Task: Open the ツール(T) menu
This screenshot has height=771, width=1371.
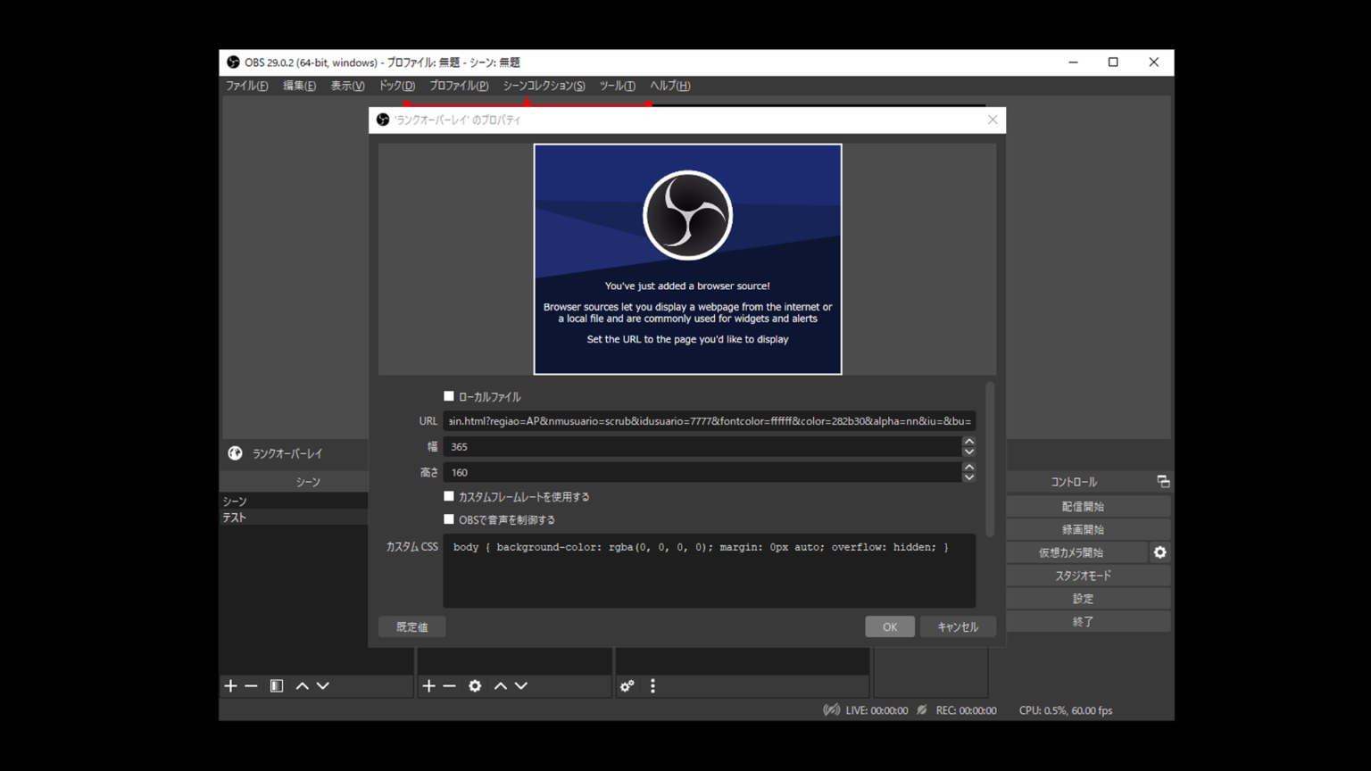Action: click(617, 86)
